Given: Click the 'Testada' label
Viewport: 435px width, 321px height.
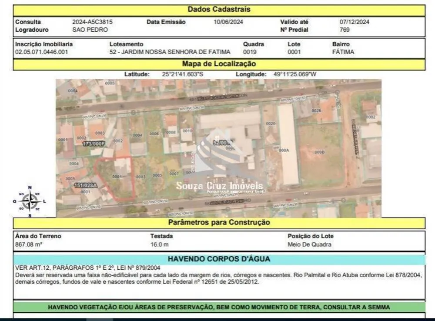Looking at the screenshot, I should click(x=161, y=236).
